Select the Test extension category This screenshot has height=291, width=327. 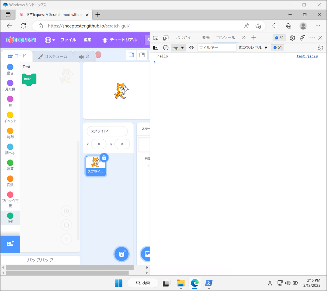10,218
